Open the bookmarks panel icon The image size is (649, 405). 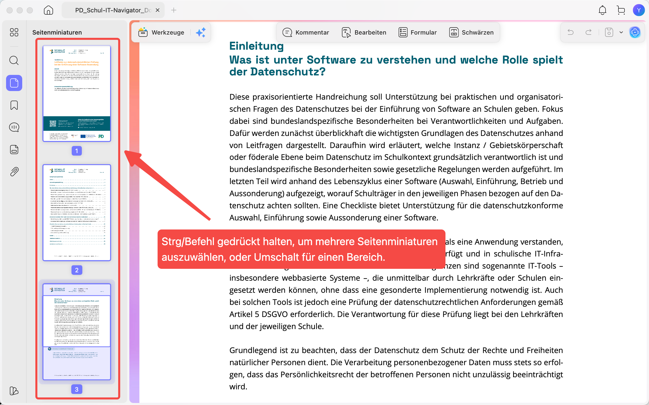coord(14,105)
